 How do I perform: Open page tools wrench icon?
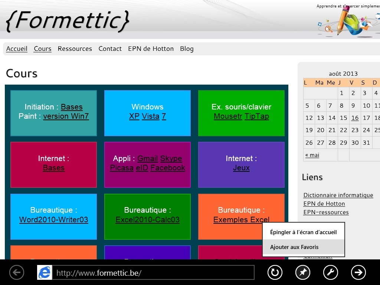point(331,272)
